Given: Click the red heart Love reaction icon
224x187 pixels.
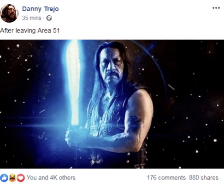Looking at the screenshot, I should tap(21, 178).
